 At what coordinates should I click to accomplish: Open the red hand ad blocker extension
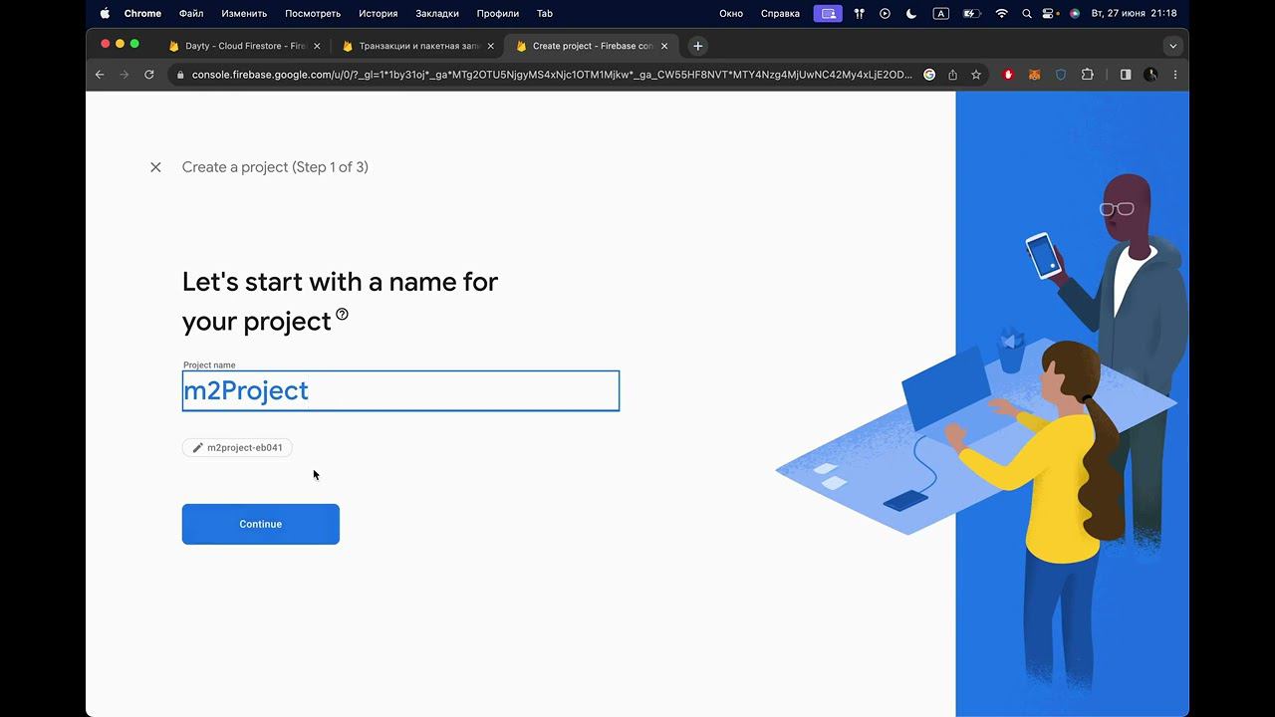[1008, 75]
